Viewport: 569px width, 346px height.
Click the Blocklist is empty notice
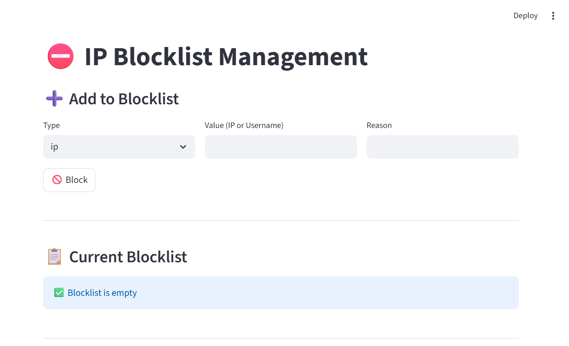pos(102,292)
